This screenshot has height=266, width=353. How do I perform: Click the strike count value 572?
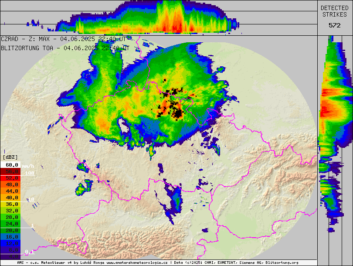[x=335, y=25]
